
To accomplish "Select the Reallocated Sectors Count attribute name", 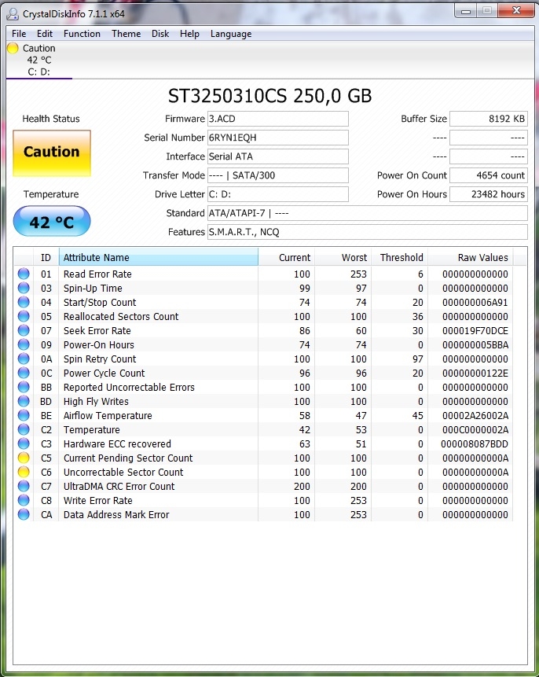I will pyautogui.click(x=121, y=316).
